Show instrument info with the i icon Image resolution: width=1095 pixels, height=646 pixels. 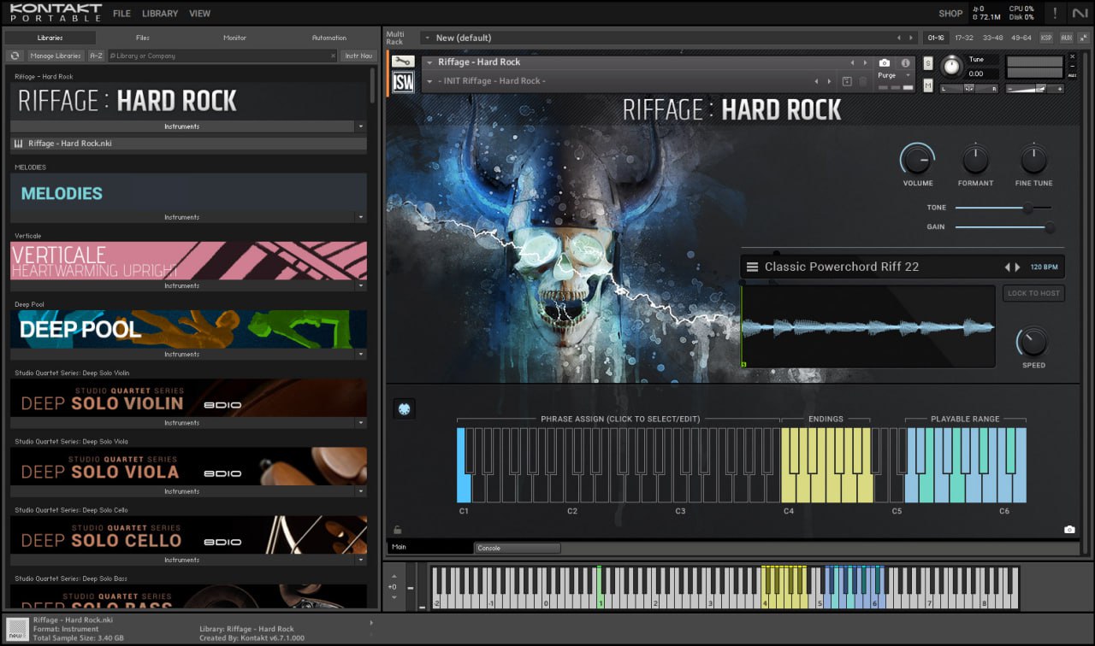[x=905, y=62]
